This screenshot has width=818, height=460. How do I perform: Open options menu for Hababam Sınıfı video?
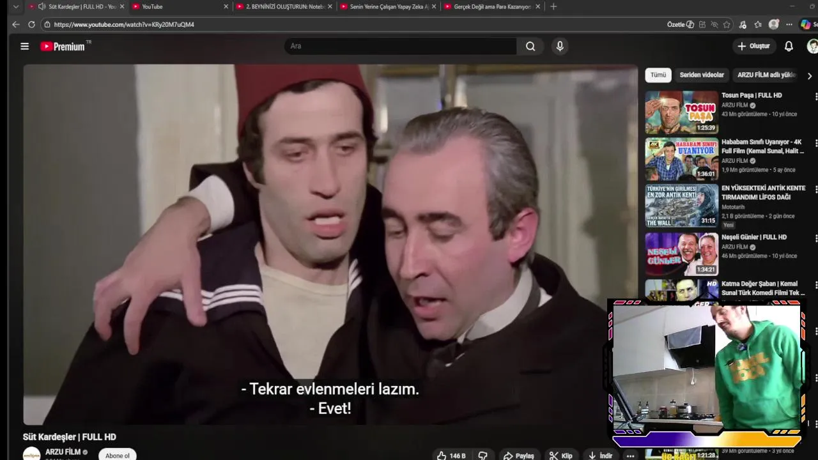point(815,143)
